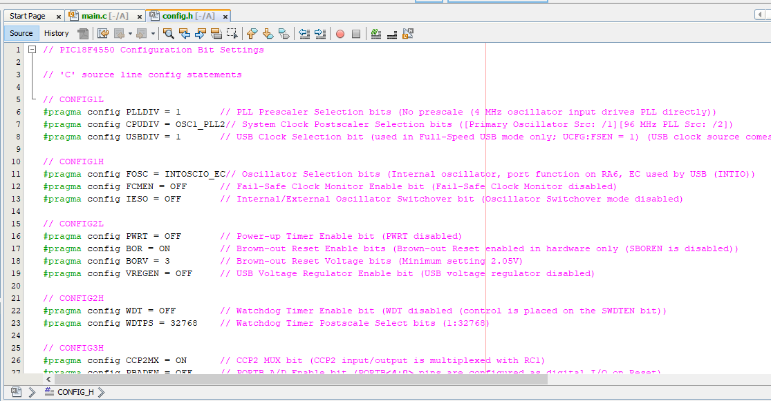
Task: Click 'BOR = ON' pragma text
Action: pos(106,249)
